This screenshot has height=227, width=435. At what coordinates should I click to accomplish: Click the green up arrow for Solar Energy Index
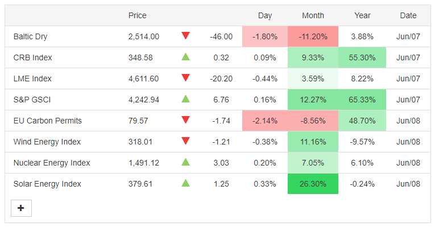(185, 183)
